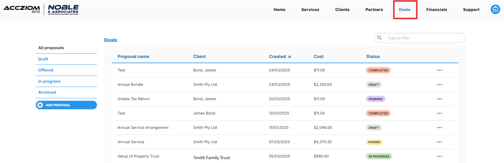Click the 11/03/2025 created date
The height and width of the screenshot is (163, 504).
pos(279,128)
